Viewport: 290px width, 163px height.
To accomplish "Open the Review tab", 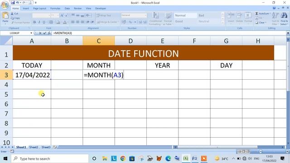I will [x=77, y=9].
